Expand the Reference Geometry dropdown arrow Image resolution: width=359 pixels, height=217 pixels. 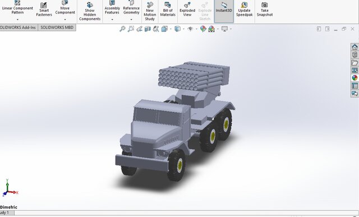(x=131, y=20)
